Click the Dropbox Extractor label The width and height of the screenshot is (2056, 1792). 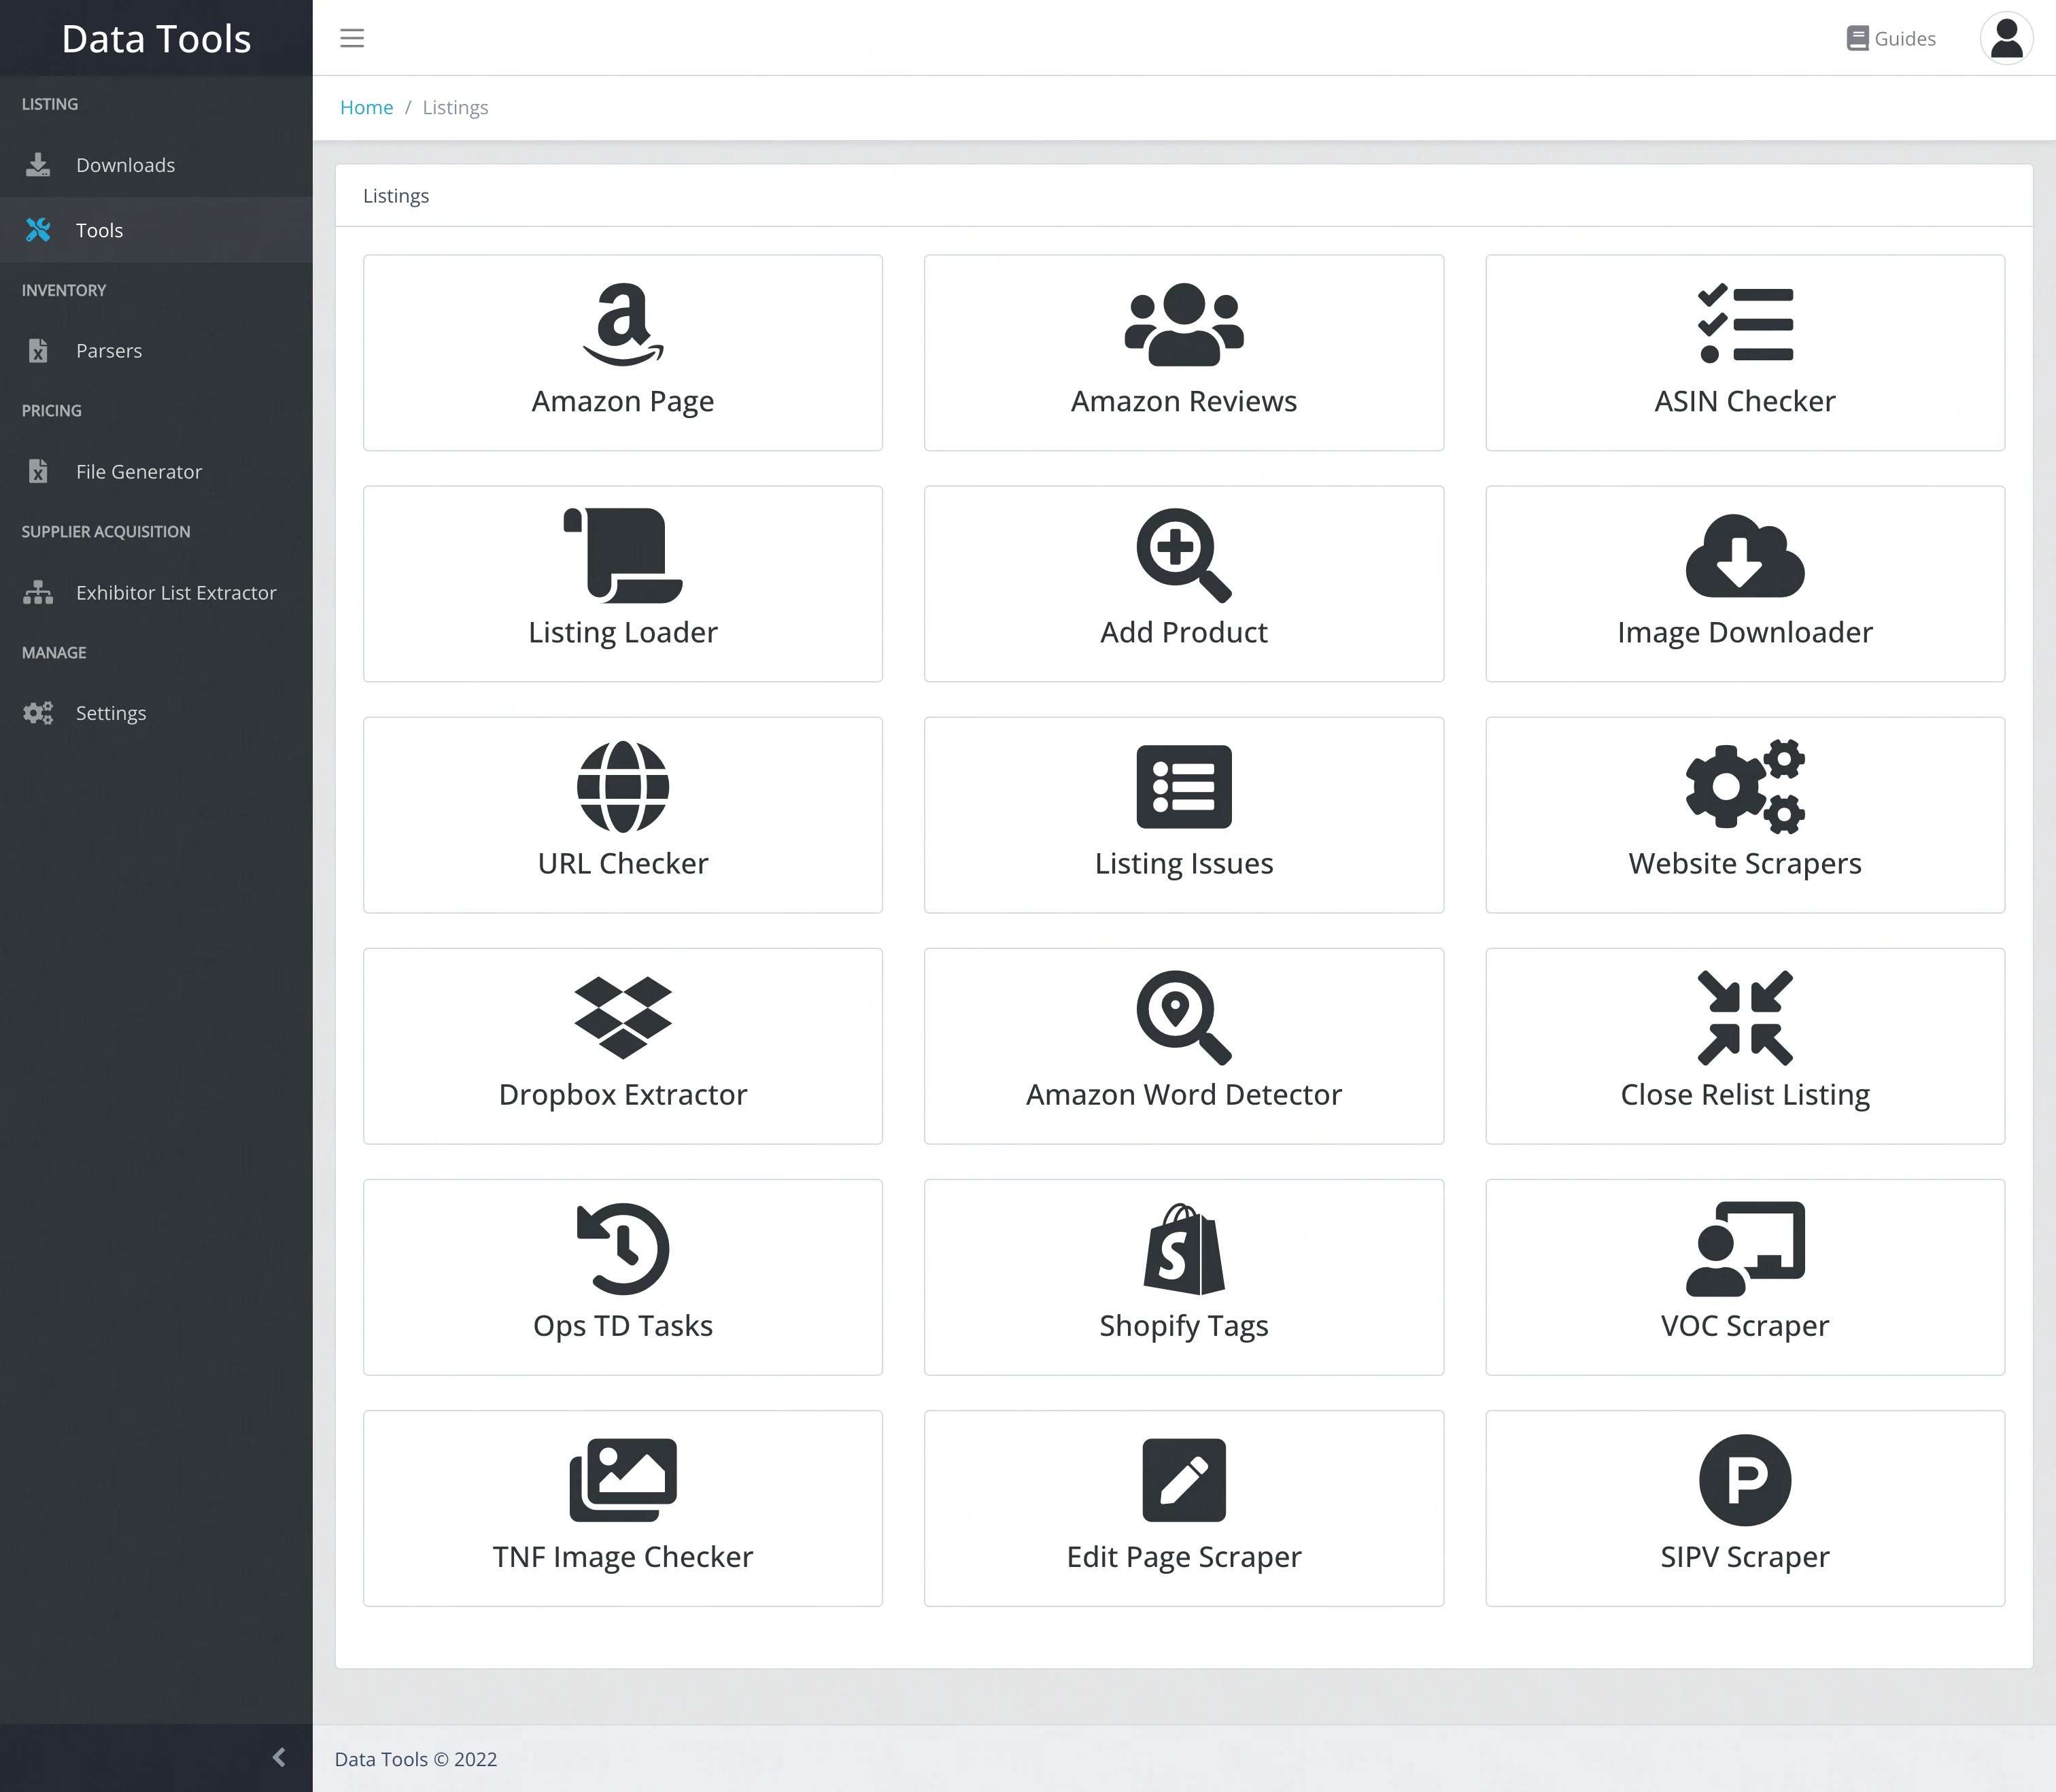coord(623,1094)
